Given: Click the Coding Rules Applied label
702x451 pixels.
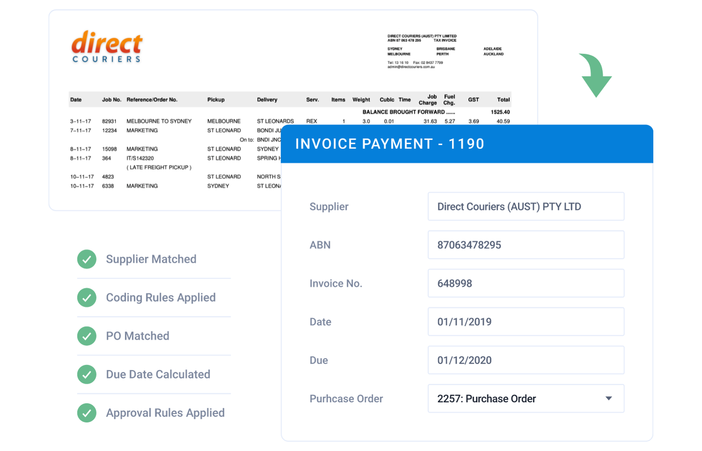Looking at the screenshot, I should pos(161,297).
